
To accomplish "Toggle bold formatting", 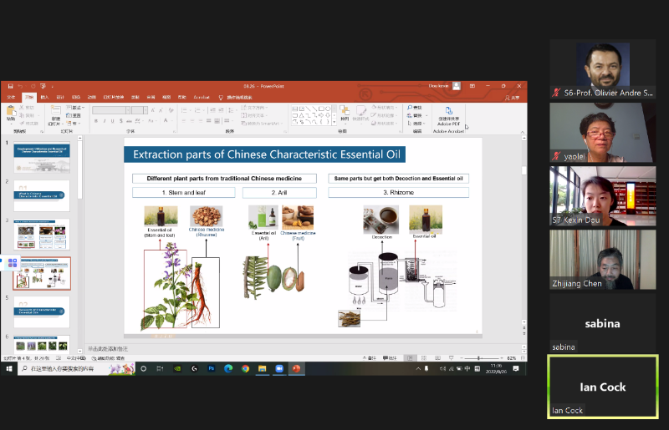I will pyautogui.click(x=96, y=121).
